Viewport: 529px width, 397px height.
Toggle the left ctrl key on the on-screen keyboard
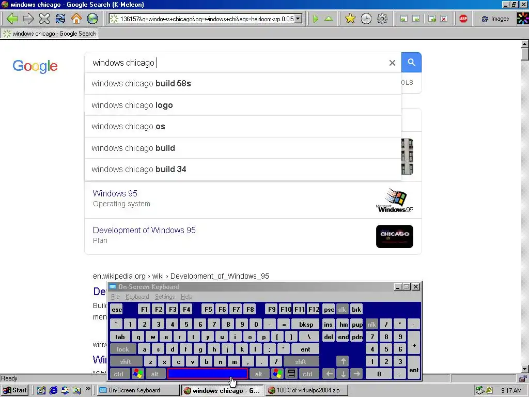(119, 374)
